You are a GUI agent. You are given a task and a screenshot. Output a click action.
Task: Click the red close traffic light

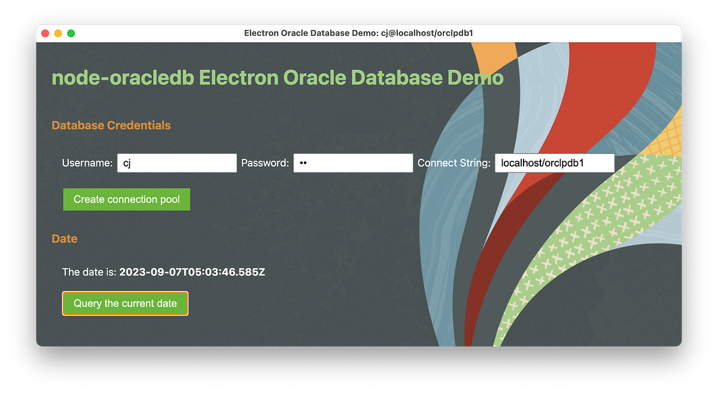pyautogui.click(x=45, y=33)
